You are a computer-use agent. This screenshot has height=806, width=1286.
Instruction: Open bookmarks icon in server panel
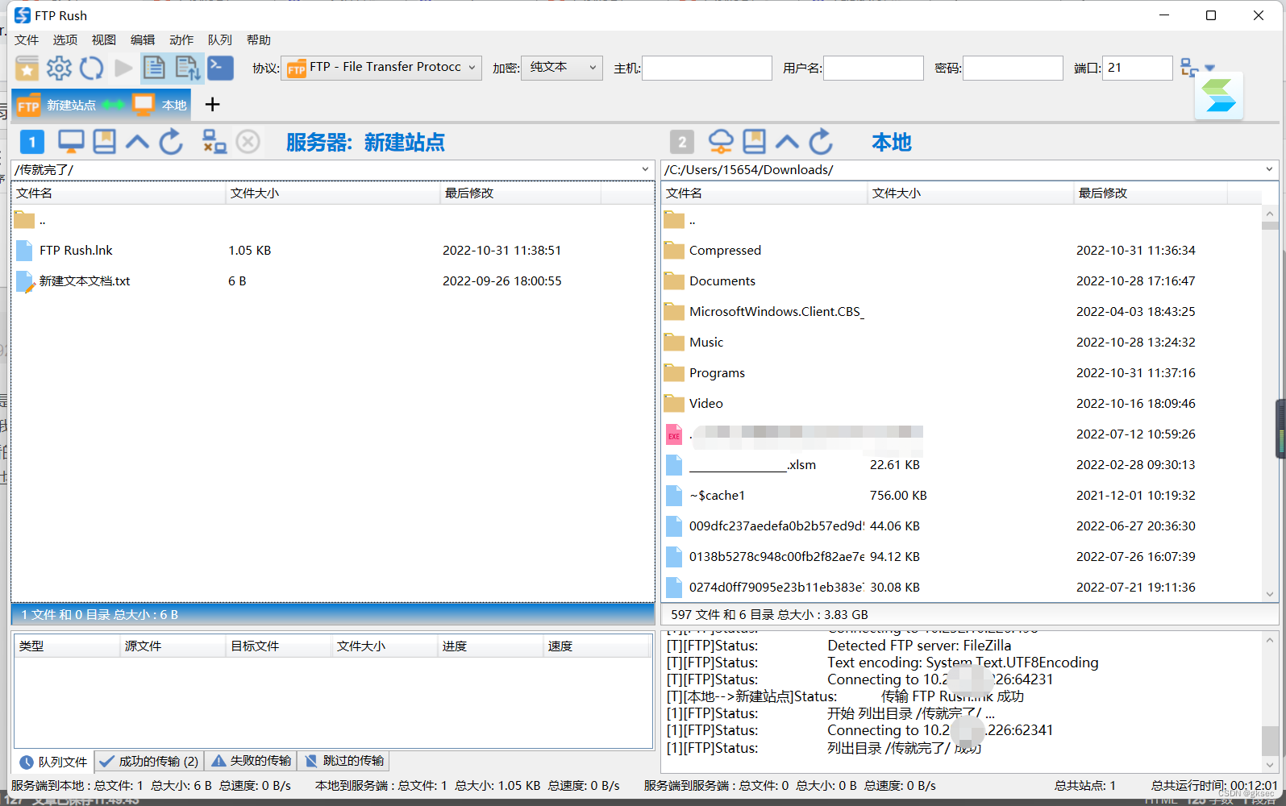[104, 142]
